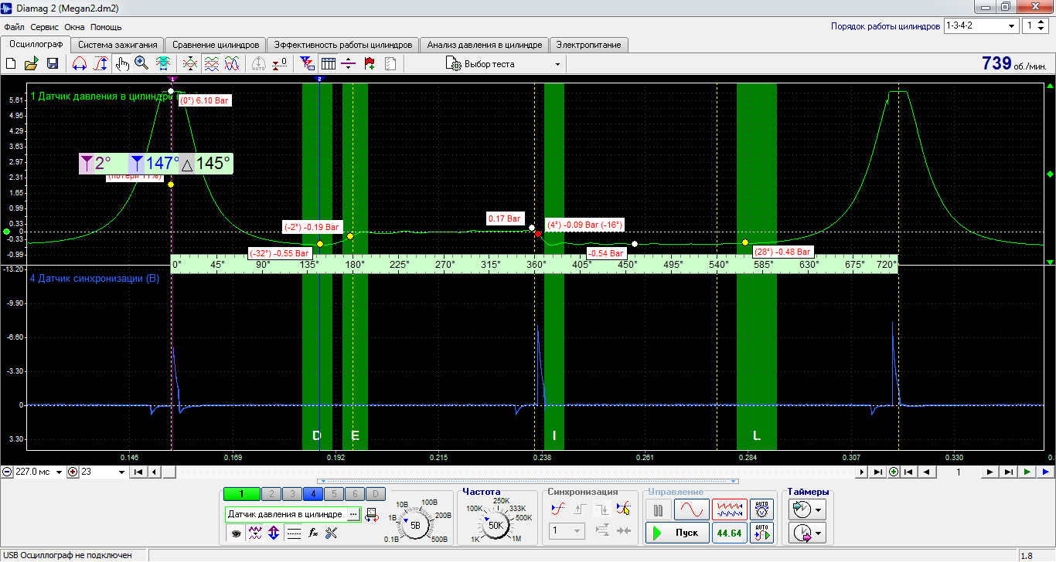Select the vertical amplitude measurement cursor tool
The width and height of the screenshot is (1056, 562).
(100, 64)
